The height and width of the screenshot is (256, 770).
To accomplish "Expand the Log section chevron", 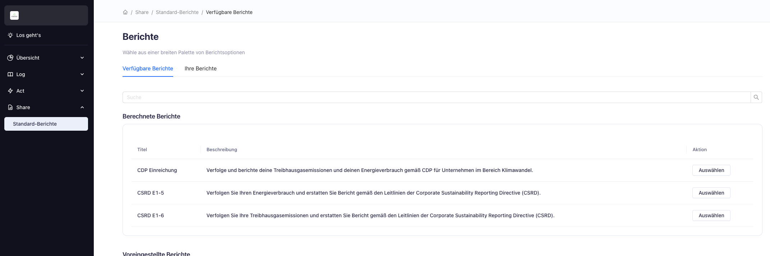I will (82, 74).
